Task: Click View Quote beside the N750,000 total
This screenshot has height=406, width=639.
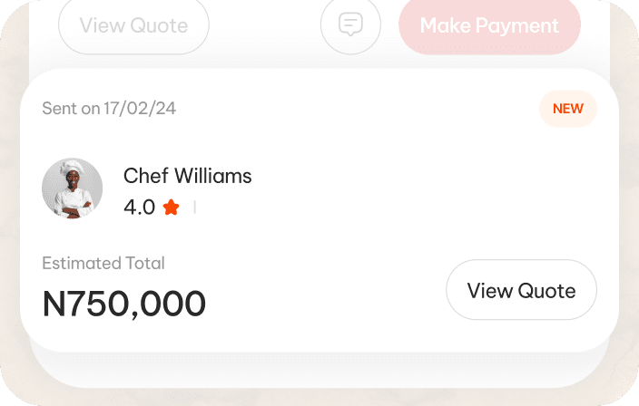Action: tap(521, 290)
